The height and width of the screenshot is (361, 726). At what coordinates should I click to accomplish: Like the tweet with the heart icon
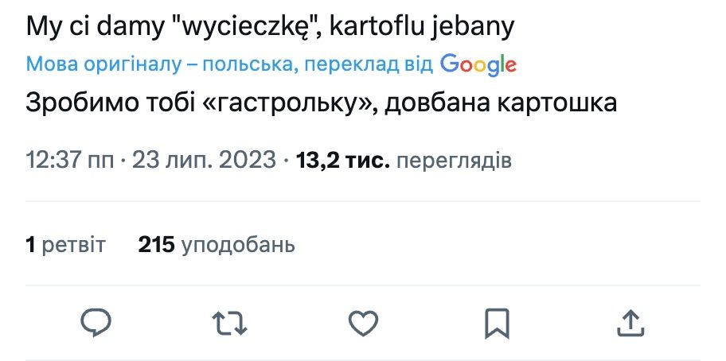(x=363, y=323)
